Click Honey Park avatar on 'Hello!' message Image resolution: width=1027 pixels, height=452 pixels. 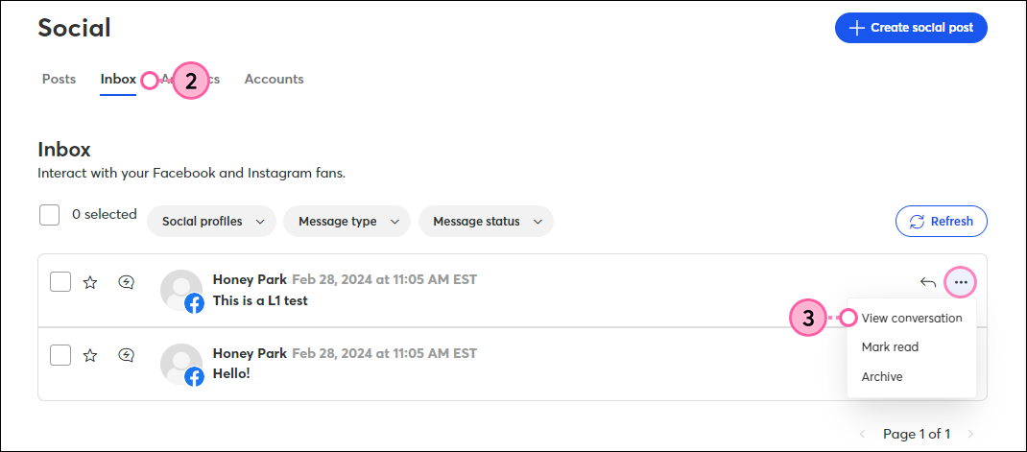click(x=181, y=365)
